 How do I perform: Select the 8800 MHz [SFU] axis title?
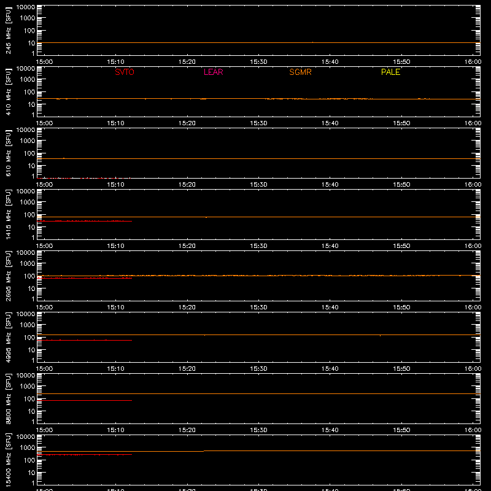8,398
